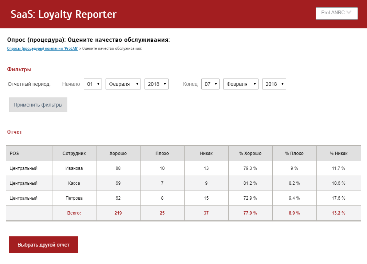Screen dimensions: 367x264
Task: Open the start day dropdown showing 01
Action: point(93,84)
